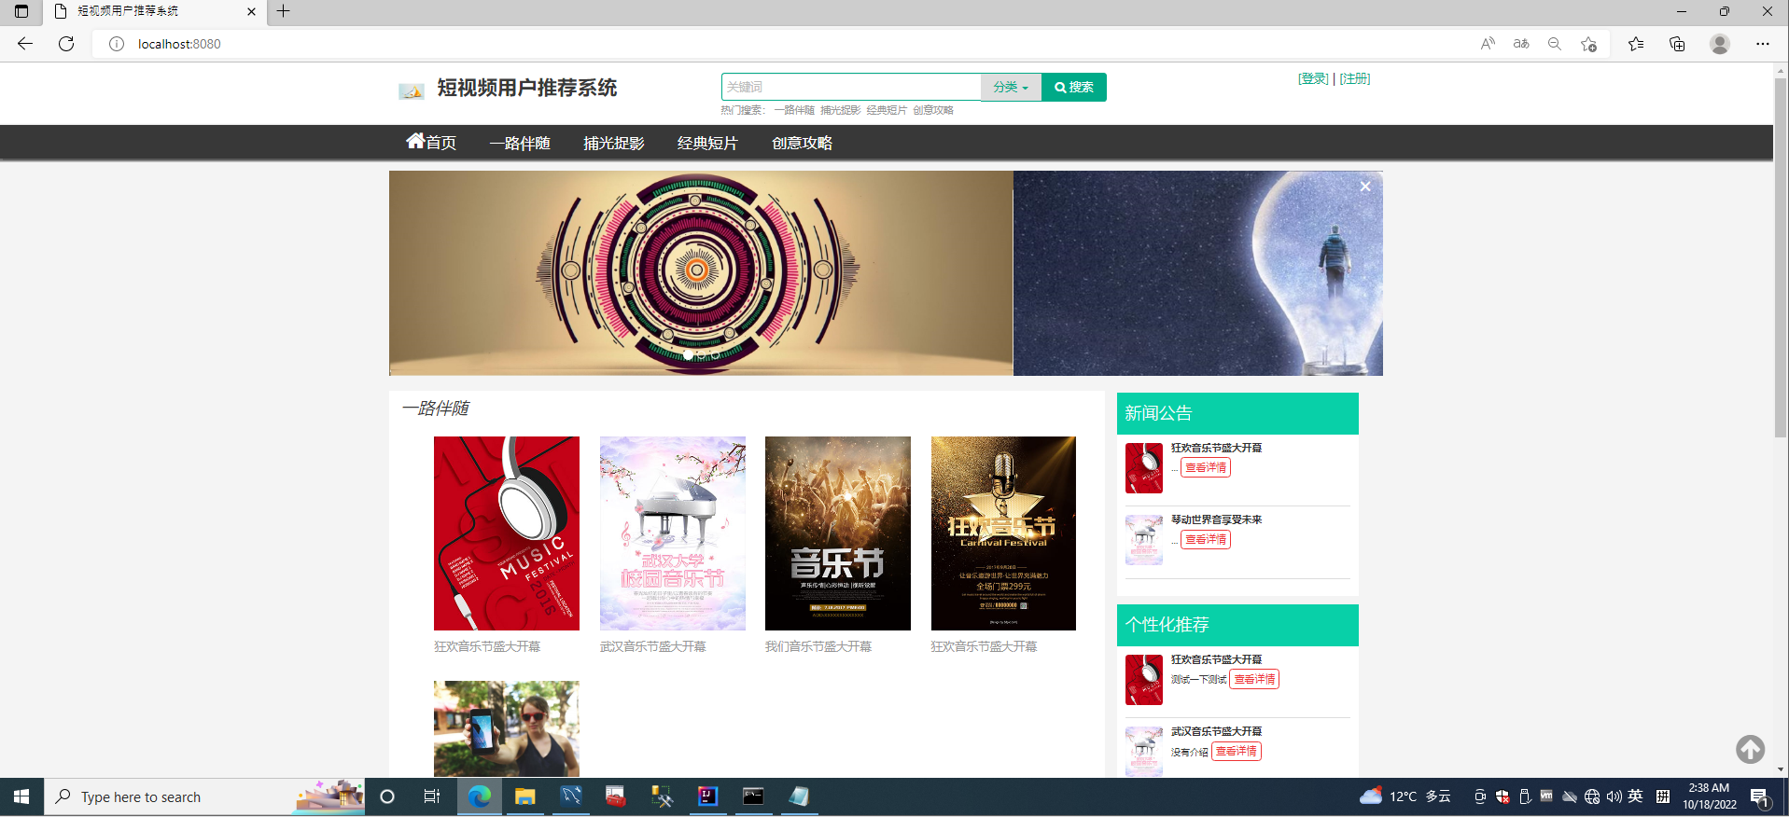Screen dimensions: 1789x817
Task: Open the browser settings ellipsis menu
Action: coord(1762,44)
